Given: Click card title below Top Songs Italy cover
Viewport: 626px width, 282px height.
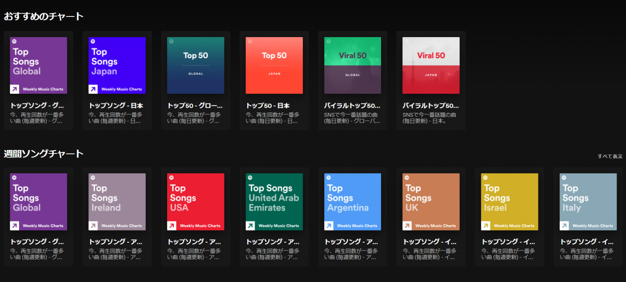Looking at the screenshot, I should click(x=587, y=242).
